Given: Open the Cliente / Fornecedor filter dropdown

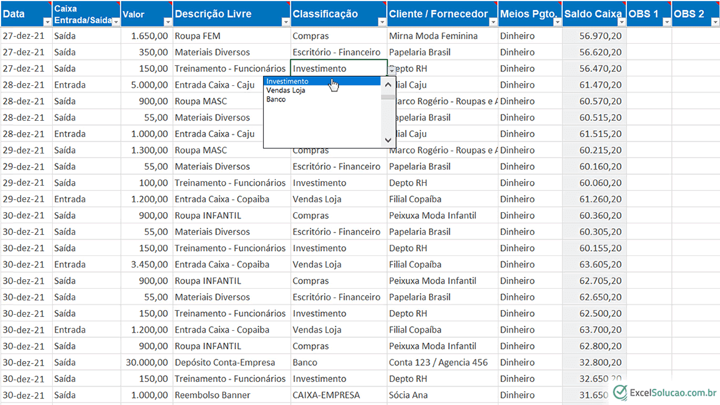Looking at the screenshot, I should pyautogui.click(x=493, y=22).
